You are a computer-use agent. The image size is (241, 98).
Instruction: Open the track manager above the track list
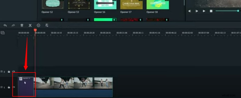[3, 33]
